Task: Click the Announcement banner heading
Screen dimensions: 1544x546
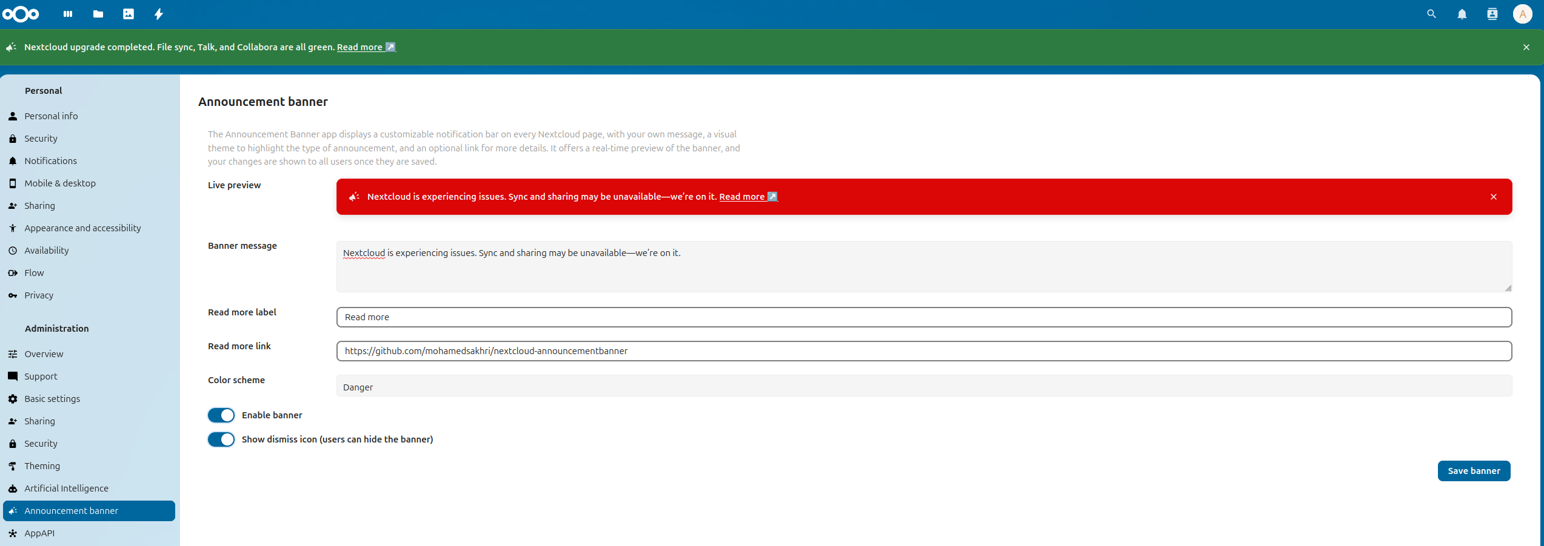Action: pos(263,102)
